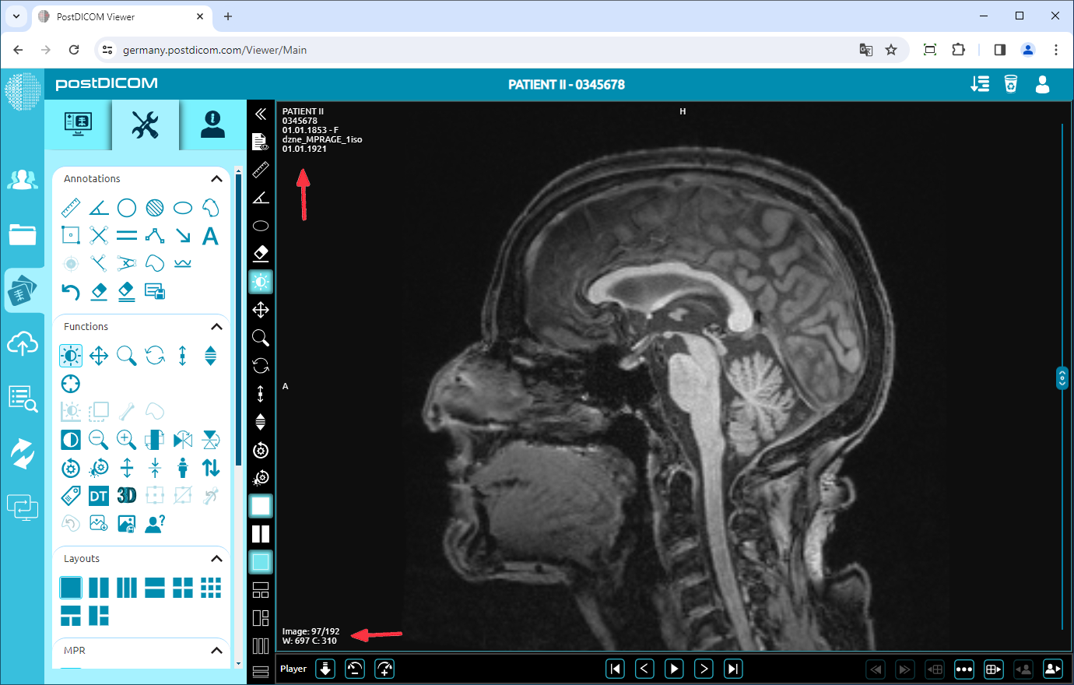Toggle the Window Level tool highlight
1074x685 pixels.
click(x=261, y=281)
